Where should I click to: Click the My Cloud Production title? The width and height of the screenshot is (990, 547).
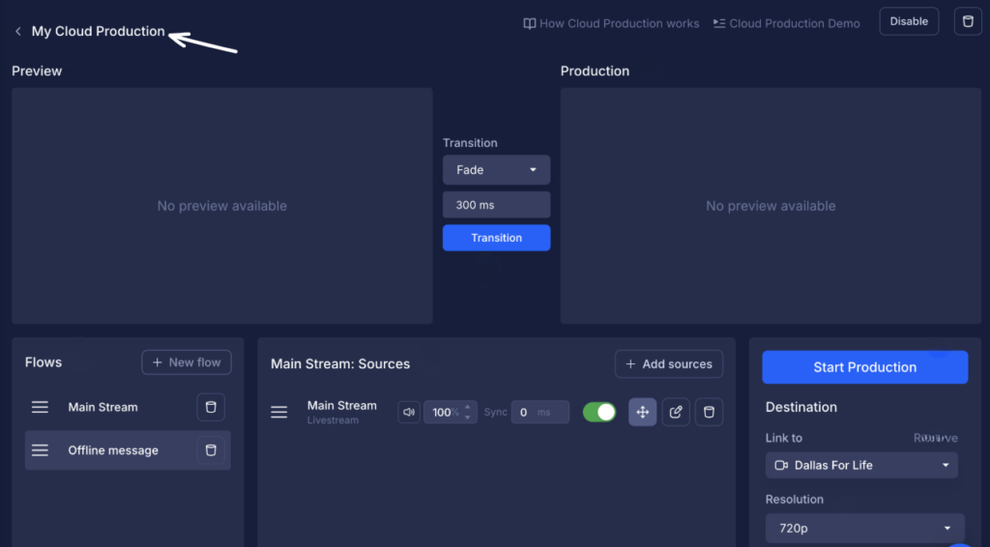coord(98,31)
